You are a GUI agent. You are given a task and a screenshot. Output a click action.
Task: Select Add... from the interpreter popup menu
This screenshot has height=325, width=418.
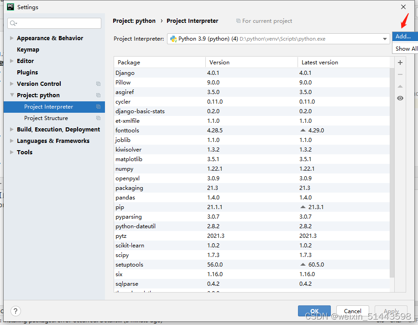405,37
